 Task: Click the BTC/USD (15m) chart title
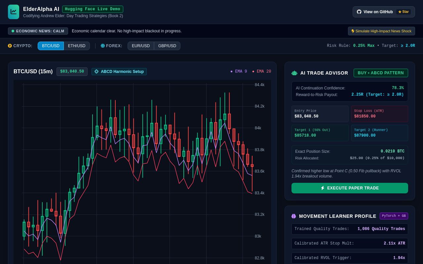point(33,72)
